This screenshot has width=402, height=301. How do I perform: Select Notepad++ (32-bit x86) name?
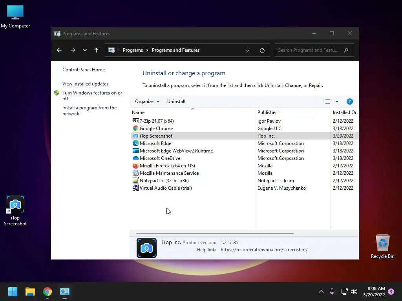click(164, 180)
